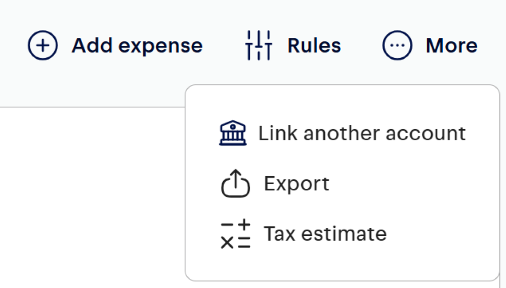506x288 pixels.
Task: Click the blank area below the toolbar
Action: 92,197
